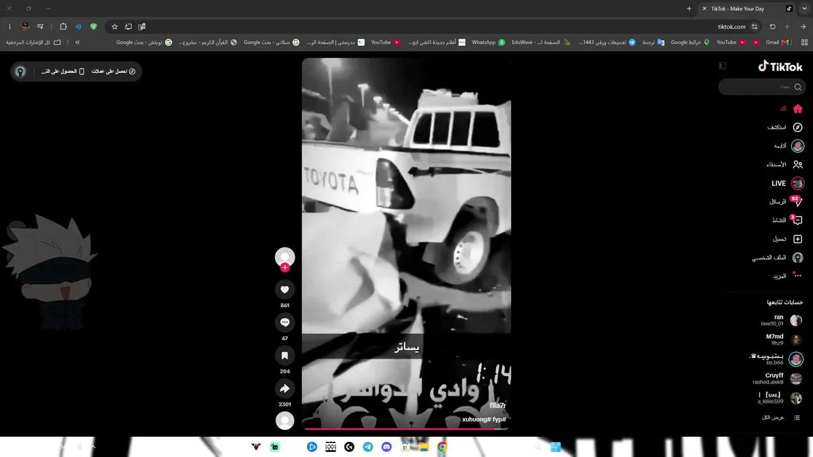Open Chrome from the taskbar

[x=442, y=447]
